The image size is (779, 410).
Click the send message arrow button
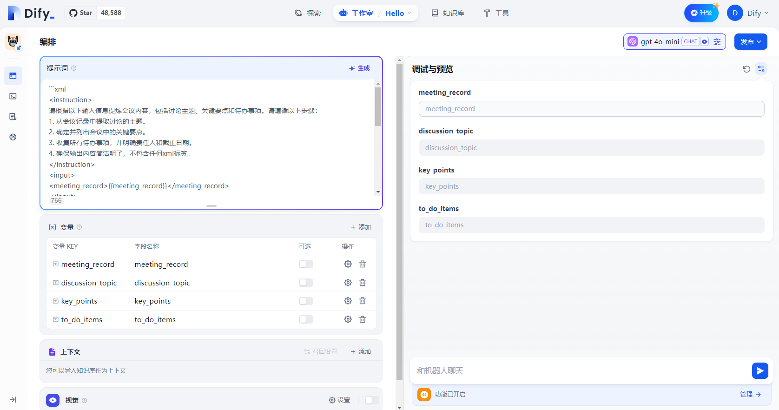tap(760, 371)
